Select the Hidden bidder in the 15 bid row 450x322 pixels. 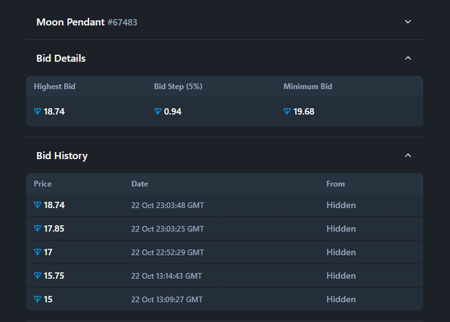pos(341,299)
